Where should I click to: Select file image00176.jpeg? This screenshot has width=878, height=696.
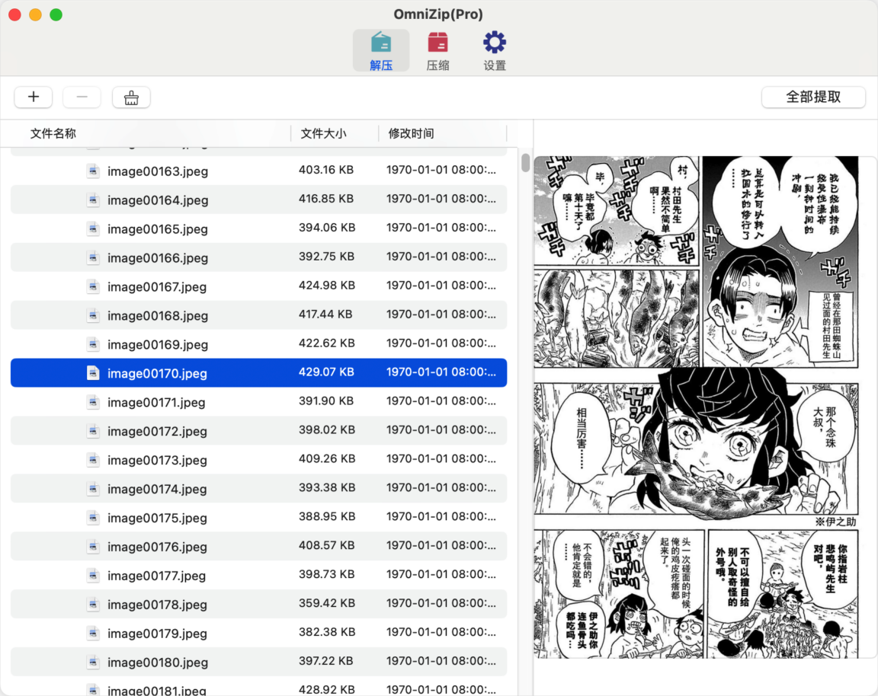pyautogui.click(x=258, y=547)
